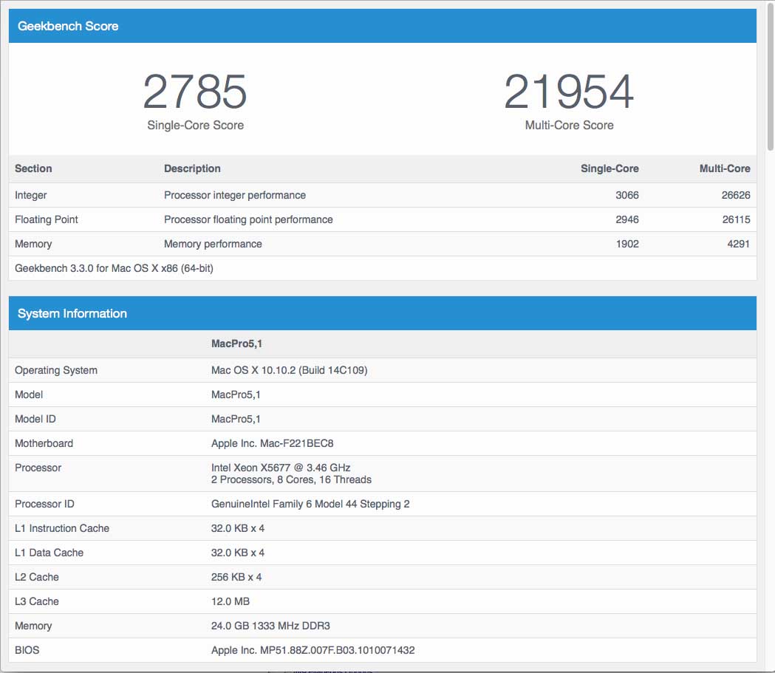Click the Geekbench 3.3.0 version line
Viewport: 775px width, 673px height.
[115, 268]
